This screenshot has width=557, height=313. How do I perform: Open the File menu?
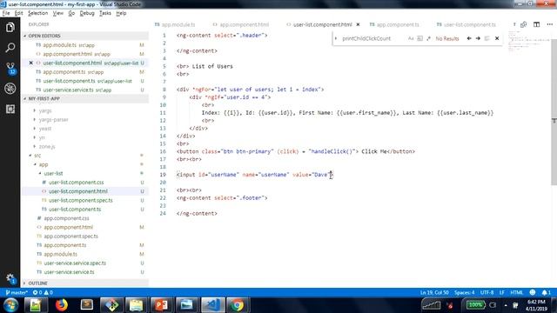[x=6, y=13]
